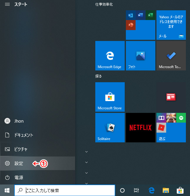Open Task View from the taskbar
Image resolution: width=190 pixels, height=196 pixels.
click(136, 190)
